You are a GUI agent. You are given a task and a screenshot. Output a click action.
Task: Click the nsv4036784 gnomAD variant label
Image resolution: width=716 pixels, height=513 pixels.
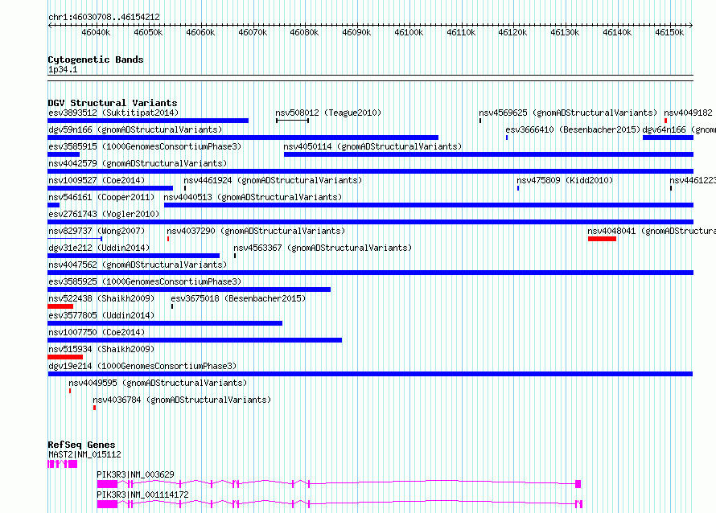(x=182, y=400)
